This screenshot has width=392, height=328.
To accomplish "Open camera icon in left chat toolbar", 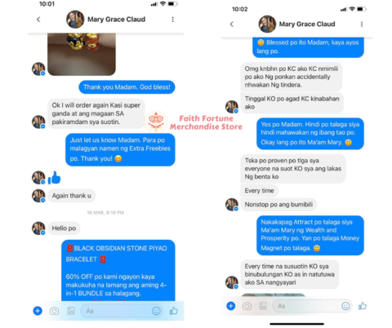I will click(54, 311).
